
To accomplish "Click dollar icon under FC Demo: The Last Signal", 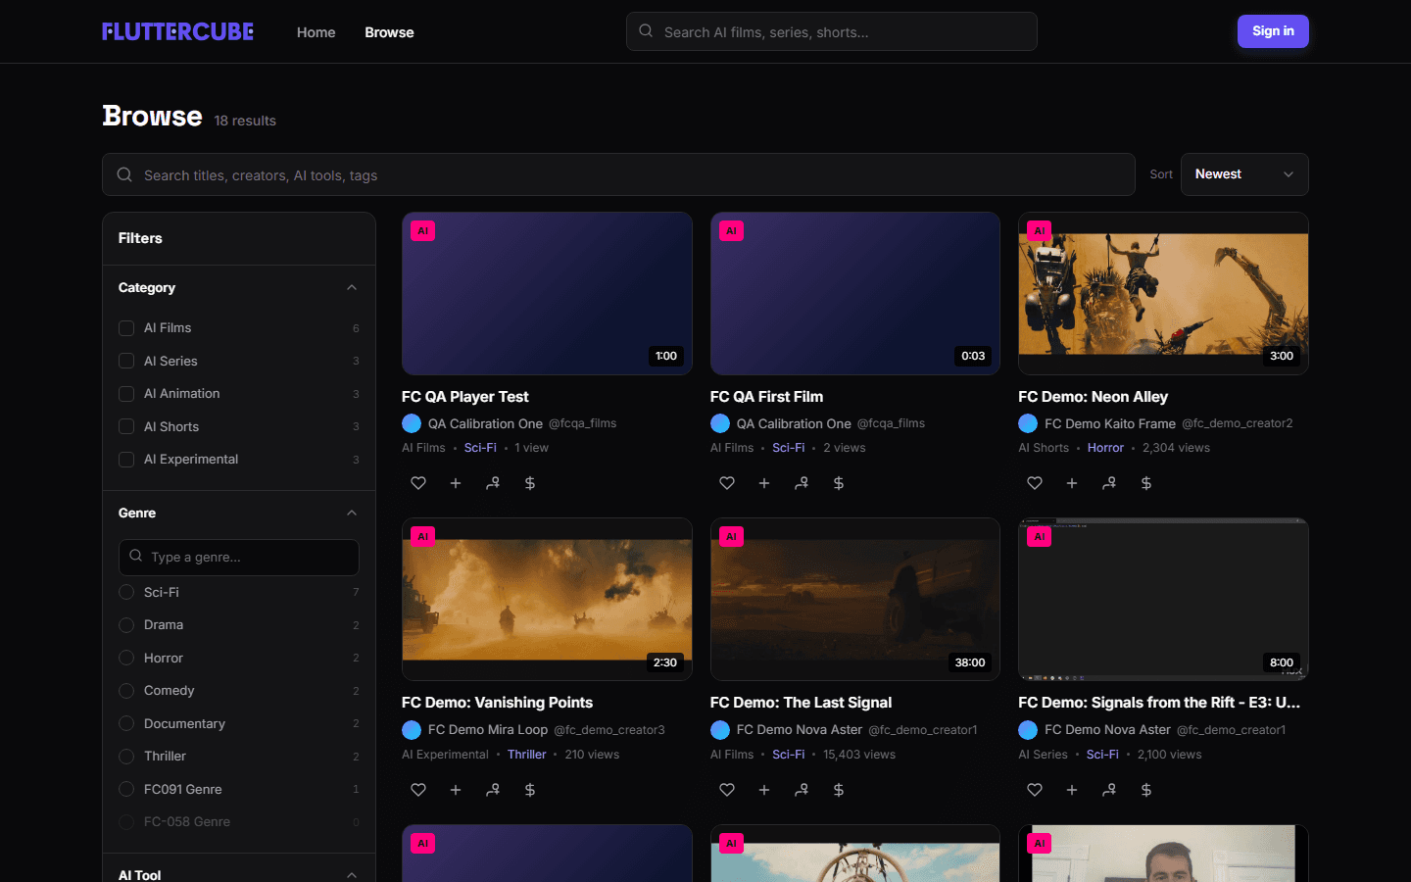I will (x=839, y=790).
